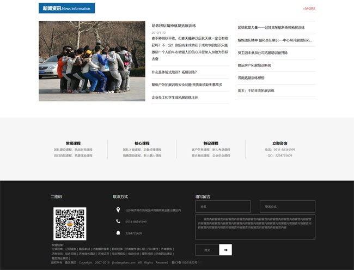Viewport: 354px width, 270px height.
Task: Open article 周末：不妨来次拓展训练
Action: [x=256, y=91]
